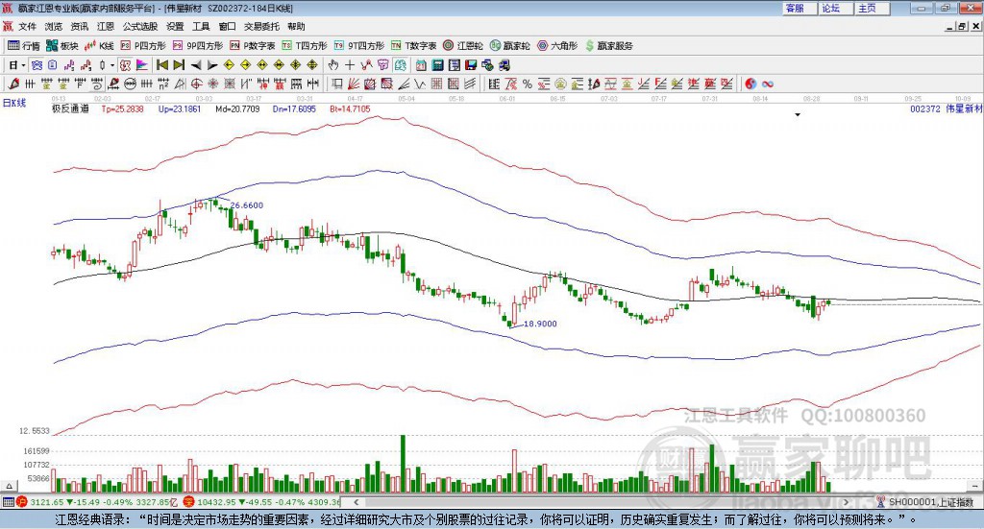The height and width of the screenshot is (529, 984).
Task: Open the calendar icon
Action: coord(421,65)
